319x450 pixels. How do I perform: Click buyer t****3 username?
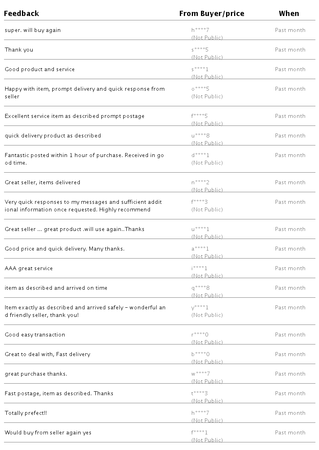(x=199, y=394)
